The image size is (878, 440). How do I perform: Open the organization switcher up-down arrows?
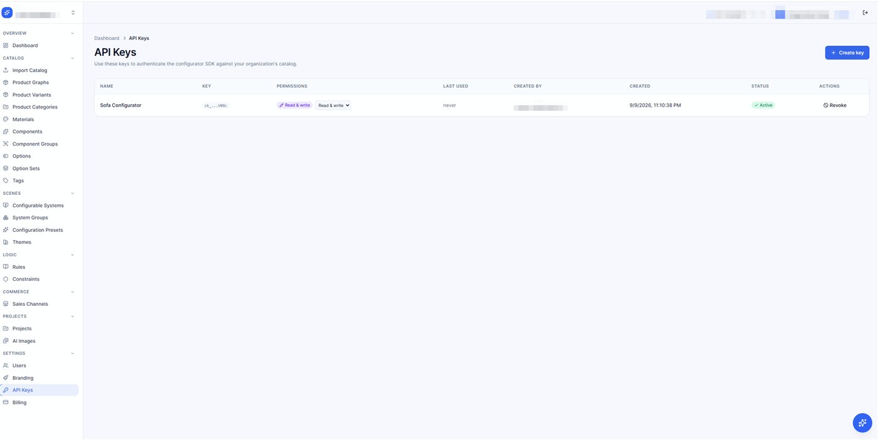pyautogui.click(x=73, y=13)
